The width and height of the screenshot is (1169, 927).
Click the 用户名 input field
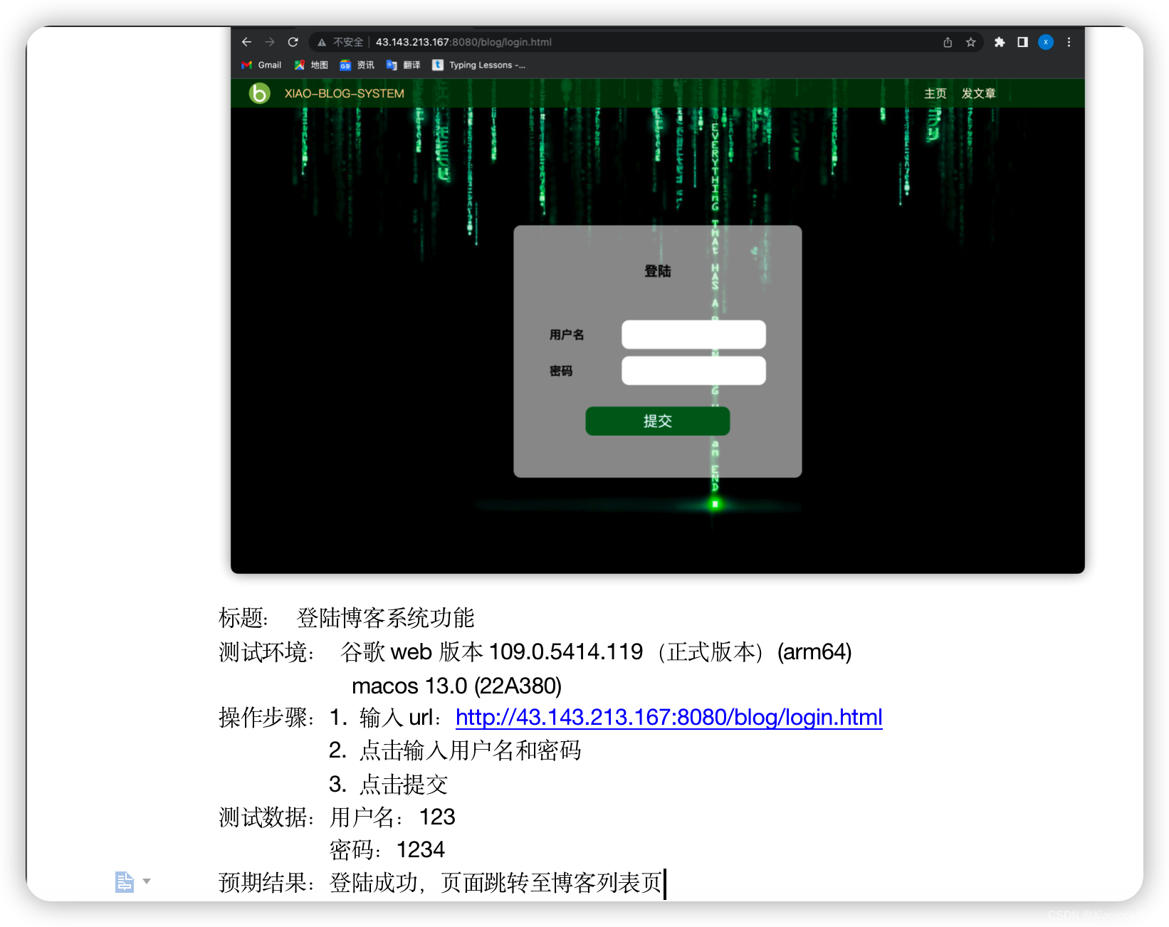click(x=693, y=335)
